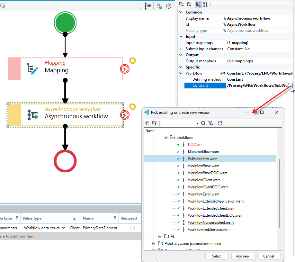Collapse the Common property section
Screen dimensions: 295x262
[x=181, y=12]
